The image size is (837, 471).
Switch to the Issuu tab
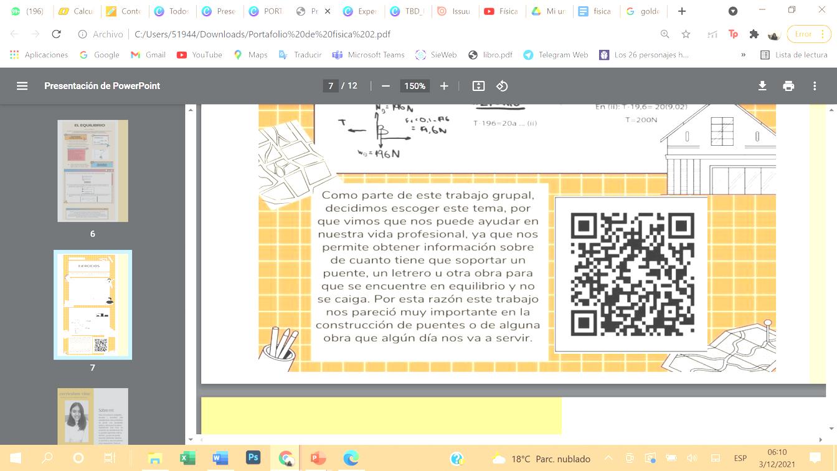click(x=454, y=11)
